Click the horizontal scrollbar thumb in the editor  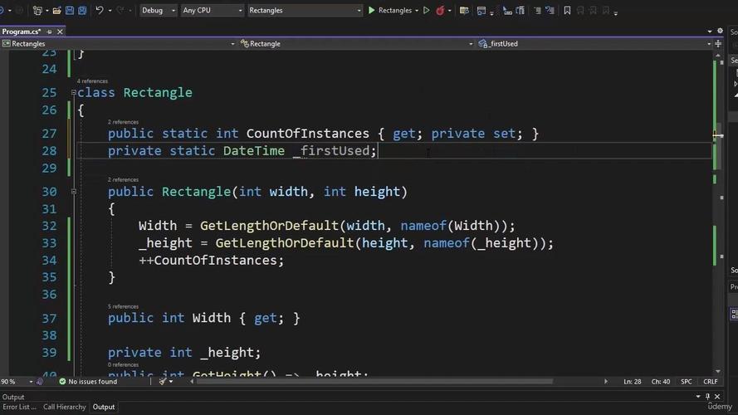pos(374,382)
